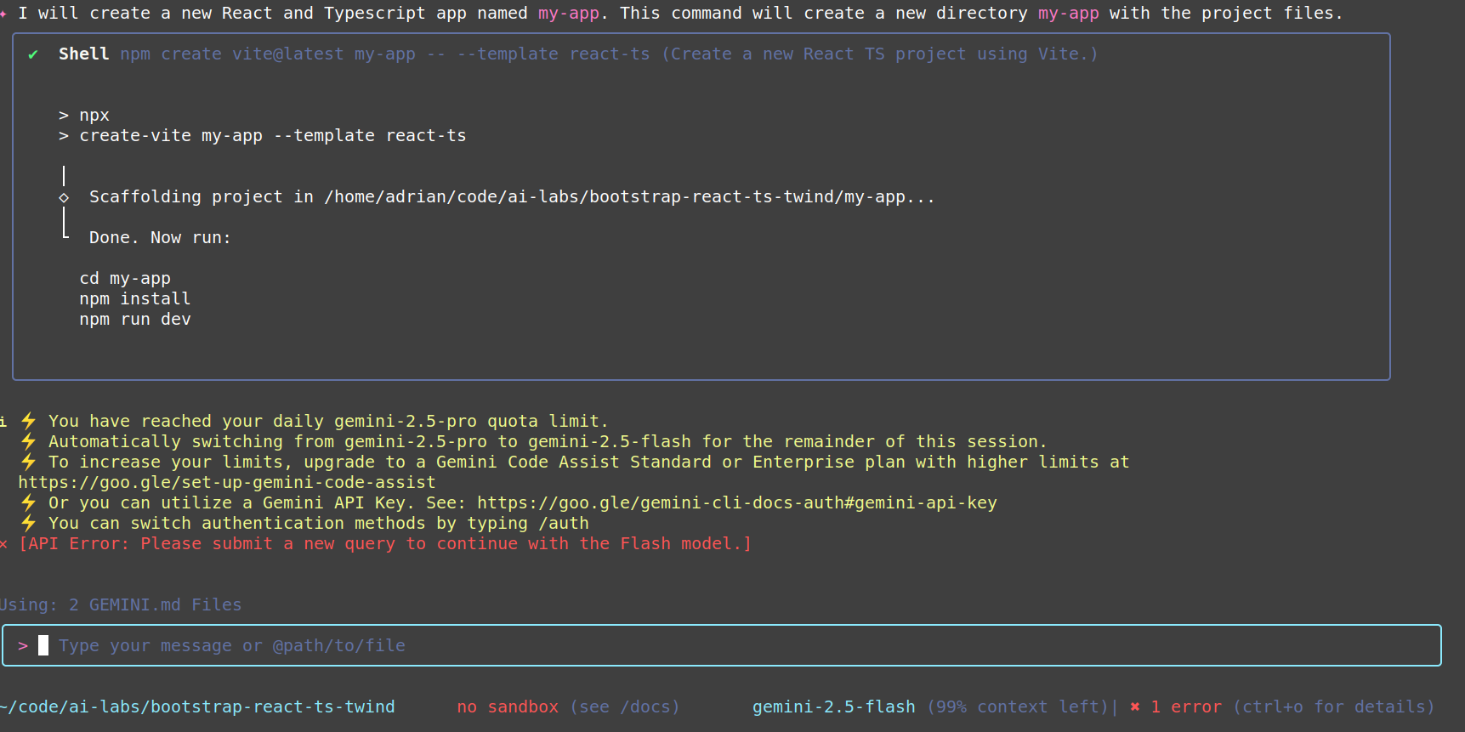
Task: Click the diamond marker before Scaffolding project
Action: click(x=64, y=197)
